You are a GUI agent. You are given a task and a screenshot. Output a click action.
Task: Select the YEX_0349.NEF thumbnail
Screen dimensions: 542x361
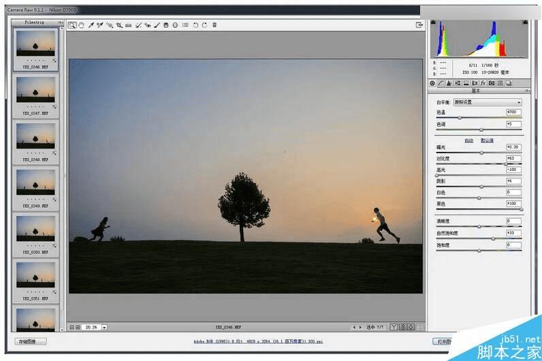[35, 188]
